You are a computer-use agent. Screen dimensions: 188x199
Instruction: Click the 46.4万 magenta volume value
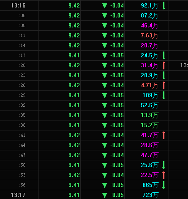(x=149, y=26)
